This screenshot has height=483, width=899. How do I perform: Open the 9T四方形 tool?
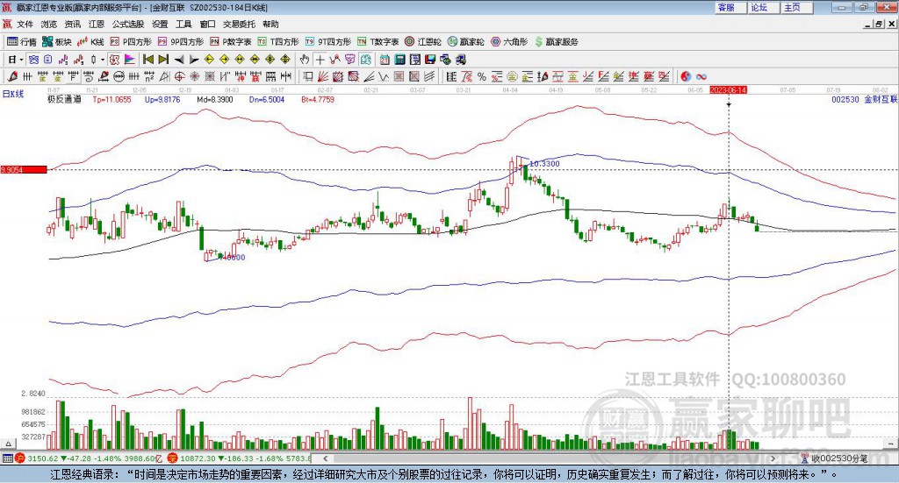(328, 42)
